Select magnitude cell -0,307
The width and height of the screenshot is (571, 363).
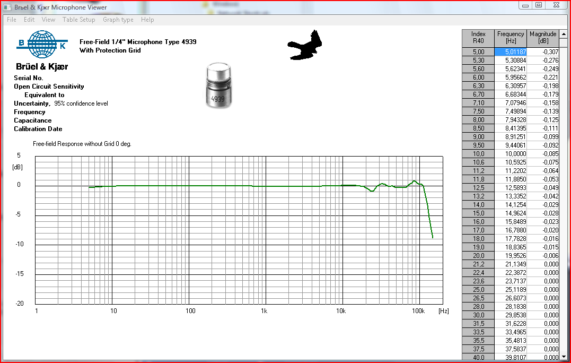[543, 52]
